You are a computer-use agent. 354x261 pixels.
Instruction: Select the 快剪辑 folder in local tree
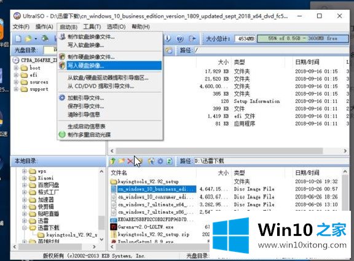(x=46, y=206)
